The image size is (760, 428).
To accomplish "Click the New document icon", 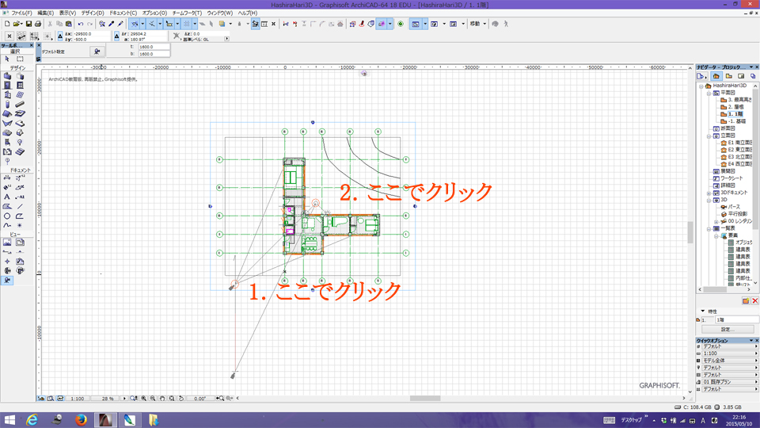I will (7, 24).
